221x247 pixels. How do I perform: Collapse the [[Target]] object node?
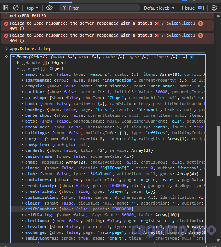coord(18,68)
